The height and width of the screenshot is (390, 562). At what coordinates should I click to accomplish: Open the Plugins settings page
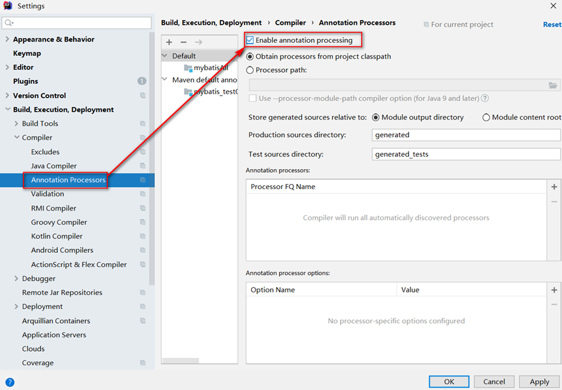tap(25, 81)
